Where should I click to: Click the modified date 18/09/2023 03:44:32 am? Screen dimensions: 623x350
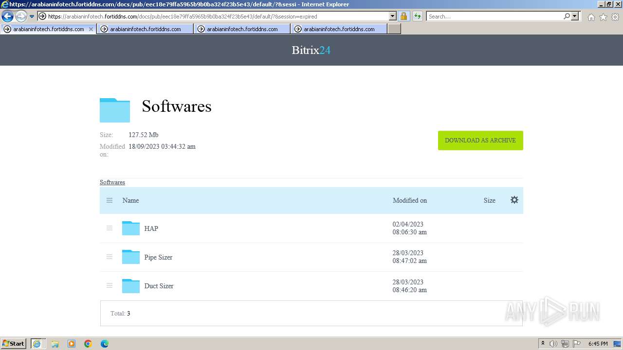coord(162,146)
